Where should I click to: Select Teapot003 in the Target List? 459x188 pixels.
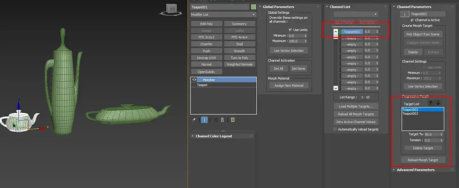coord(423,114)
